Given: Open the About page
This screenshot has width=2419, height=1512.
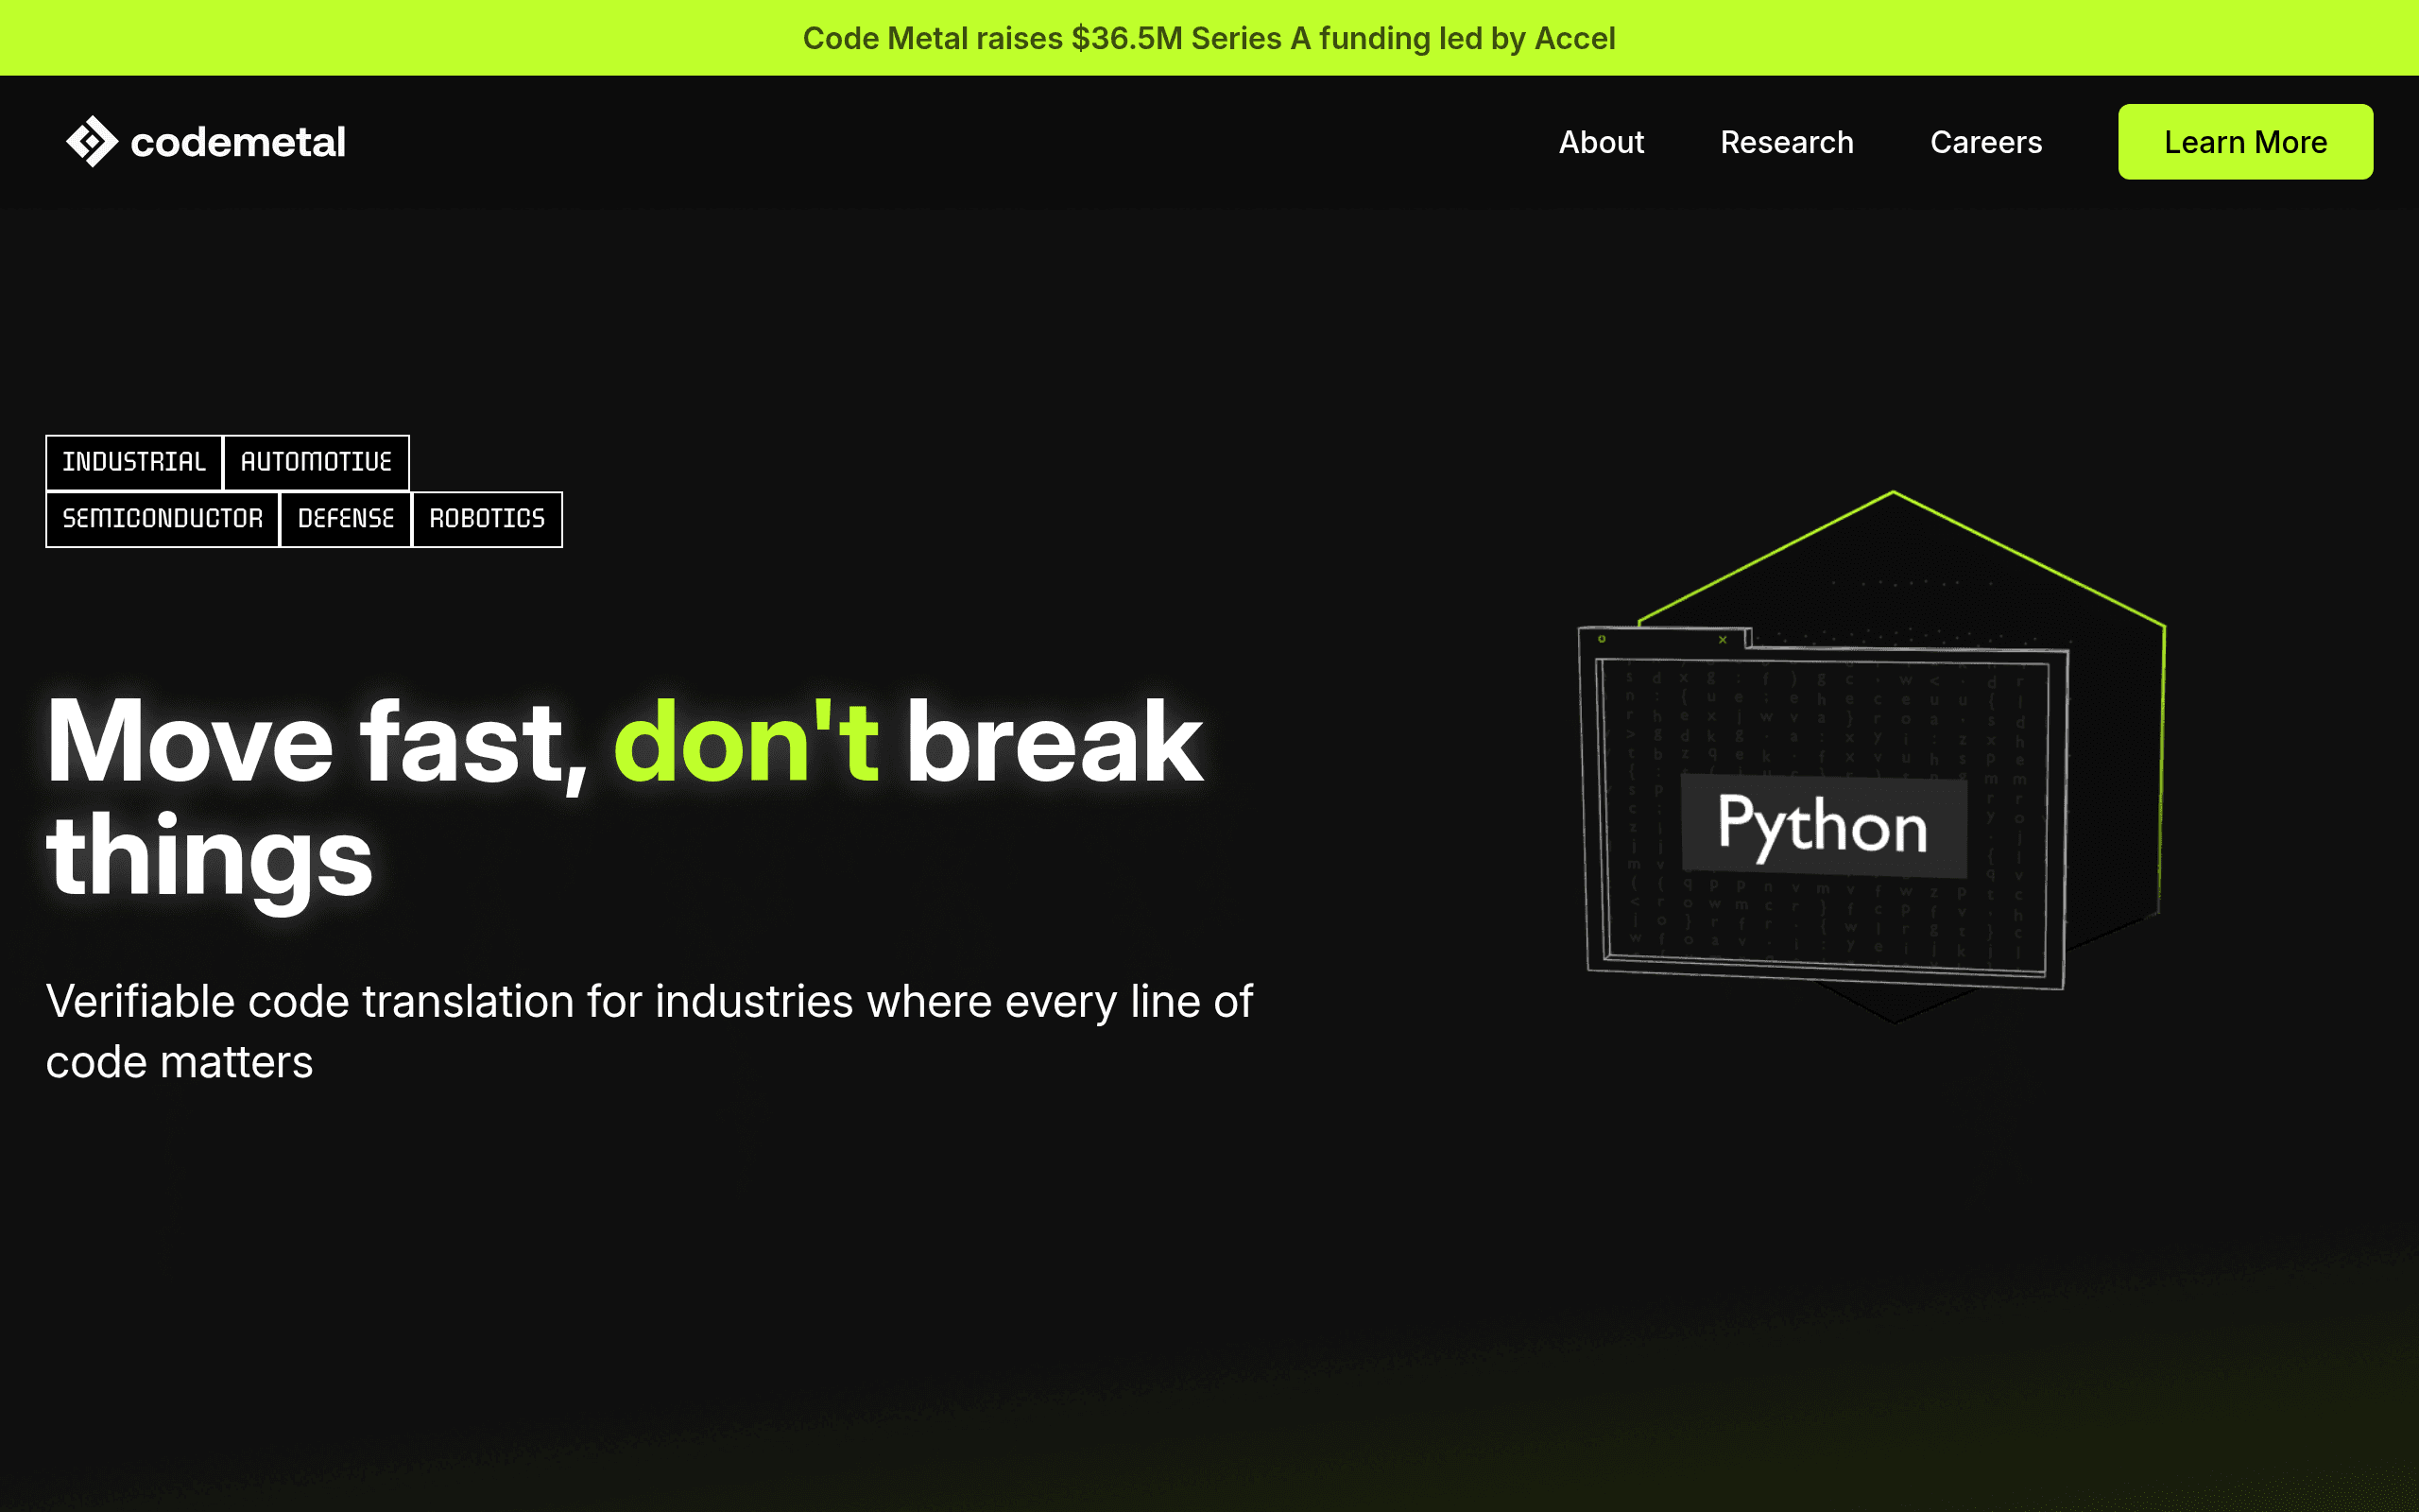Looking at the screenshot, I should click(x=1602, y=142).
